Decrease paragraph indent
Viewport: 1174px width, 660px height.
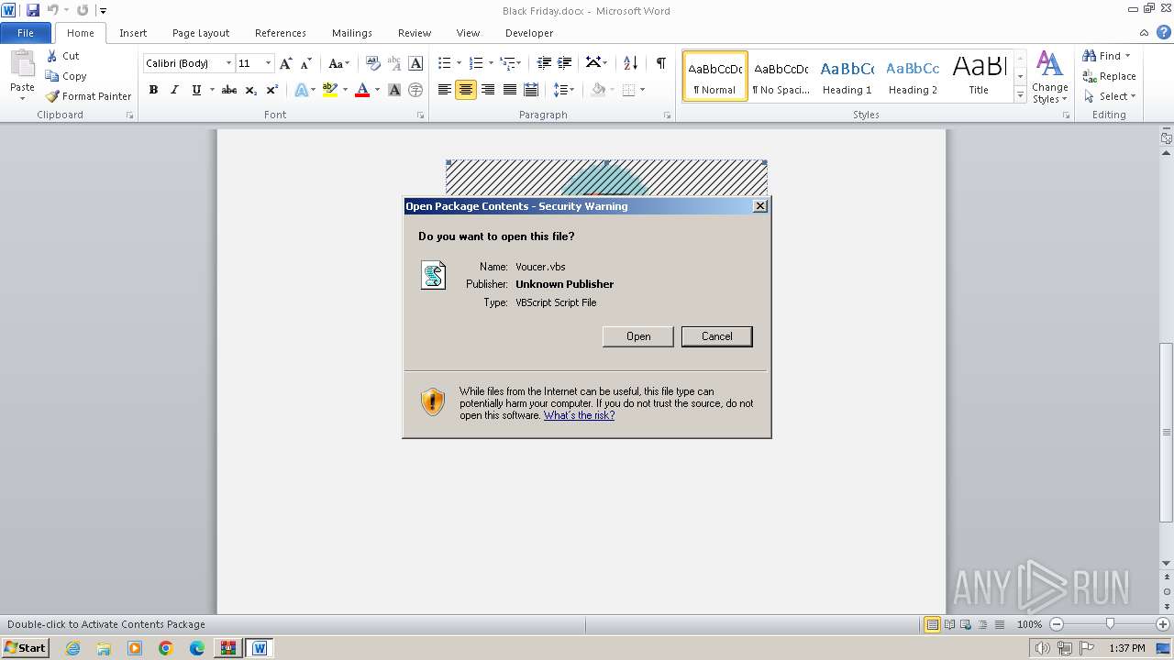click(544, 63)
